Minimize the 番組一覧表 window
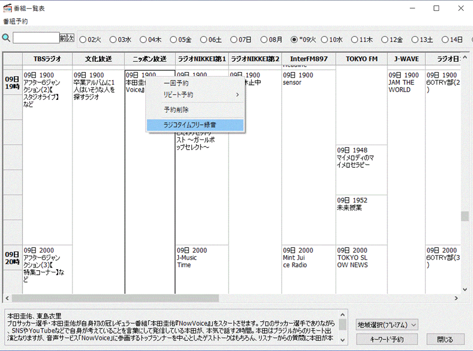The height and width of the screenshot is (351, 473). coord(412,8)
